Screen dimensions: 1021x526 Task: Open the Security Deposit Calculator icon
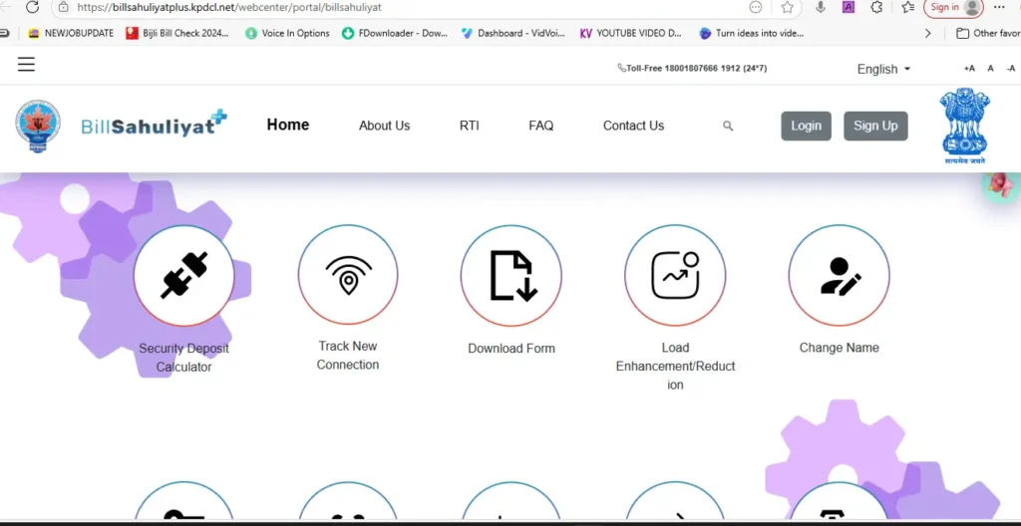(183, 276)
